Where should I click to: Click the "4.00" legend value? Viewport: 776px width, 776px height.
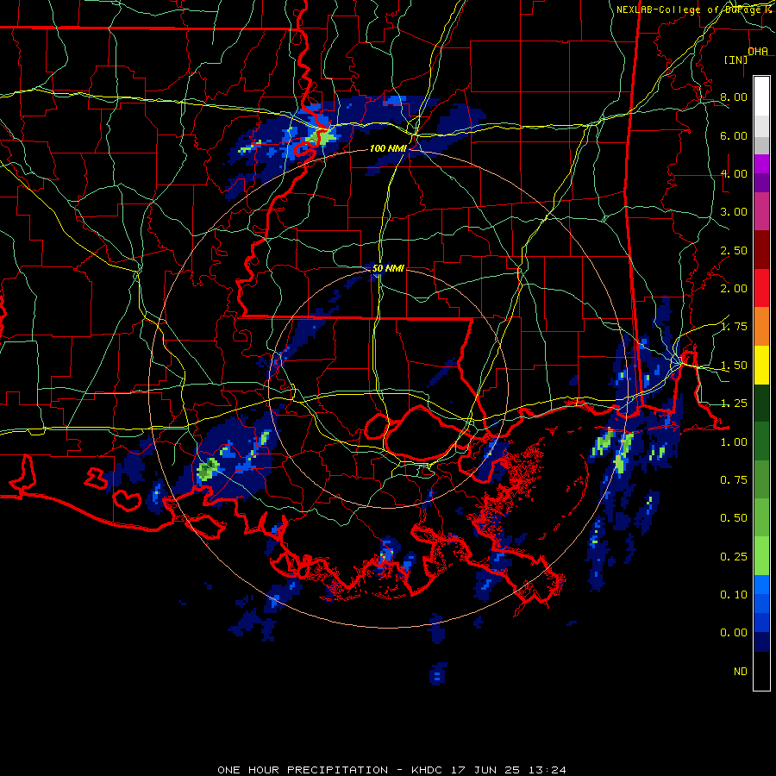734,173
